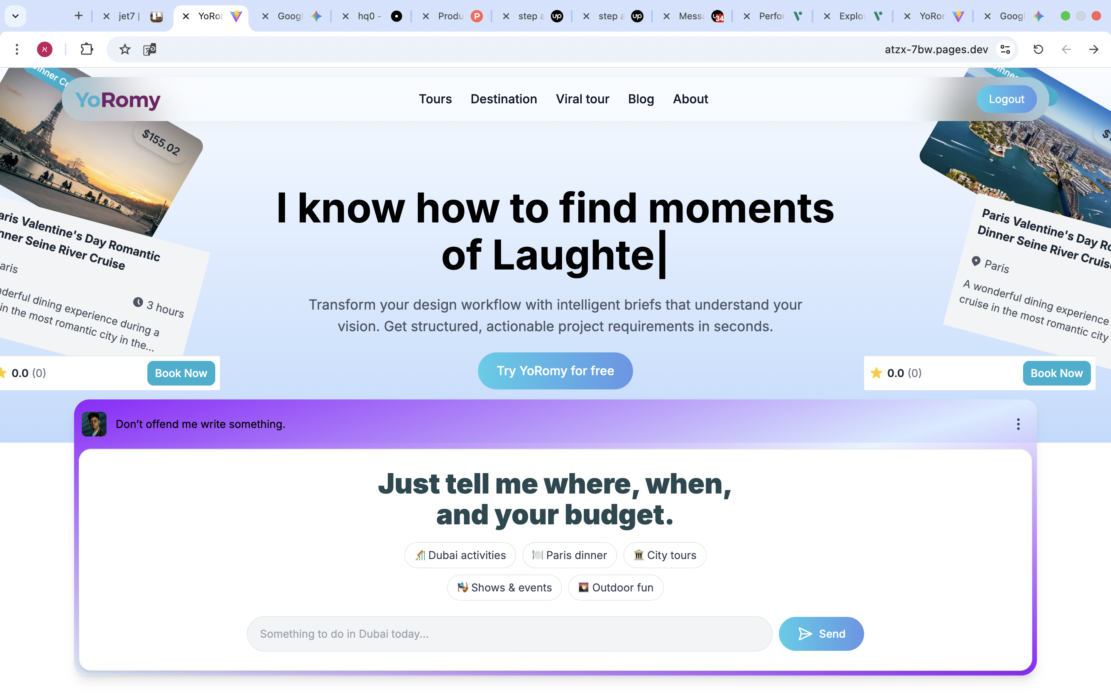The height and width of the screenshot is (694, 1111).
Task: Bookmark the page using the star icon
Action: tap(125, 49)
